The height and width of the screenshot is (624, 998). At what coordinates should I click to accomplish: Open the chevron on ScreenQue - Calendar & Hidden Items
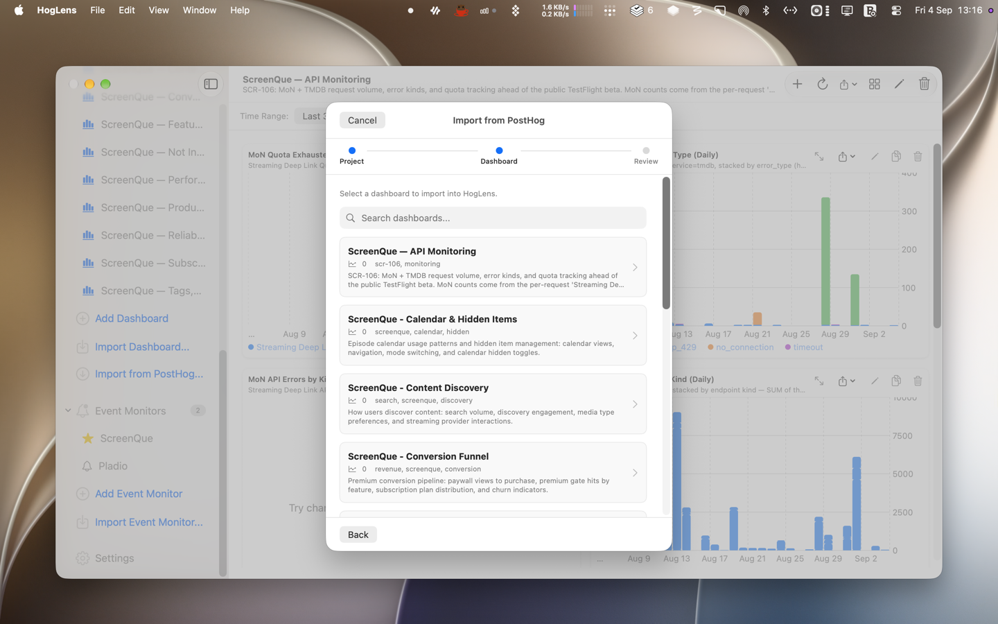(635, 336)
